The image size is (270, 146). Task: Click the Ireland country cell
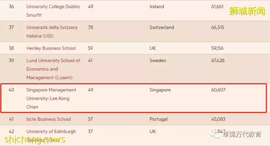(x=157, y=6)
